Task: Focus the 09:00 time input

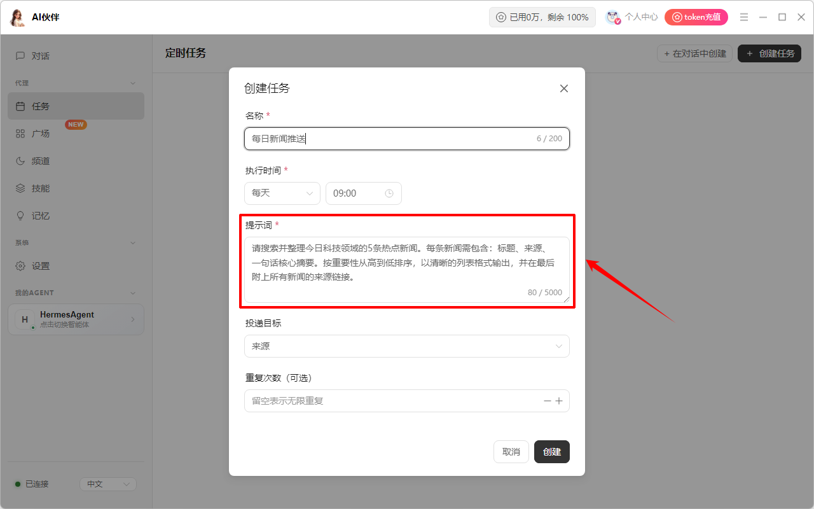Action: click(364, 193)
